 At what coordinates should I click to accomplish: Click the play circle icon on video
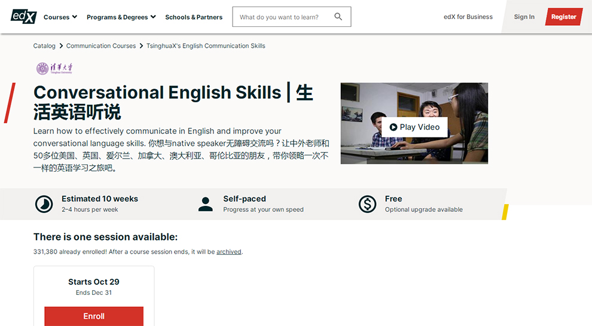(x=393, y=127)
